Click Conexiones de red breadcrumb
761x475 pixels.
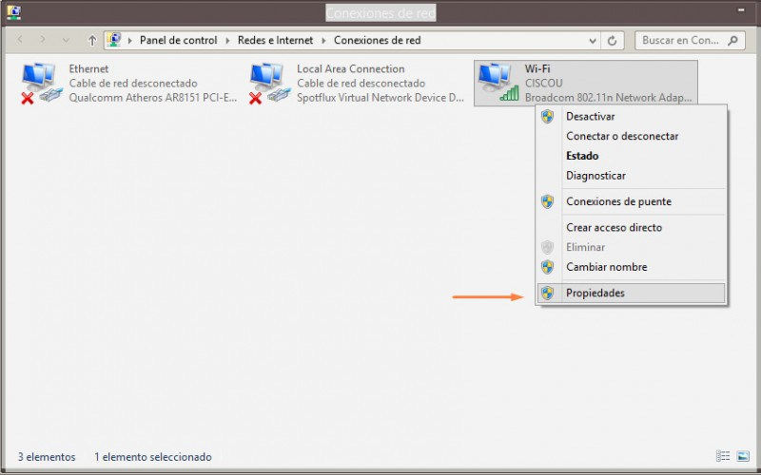377,40
